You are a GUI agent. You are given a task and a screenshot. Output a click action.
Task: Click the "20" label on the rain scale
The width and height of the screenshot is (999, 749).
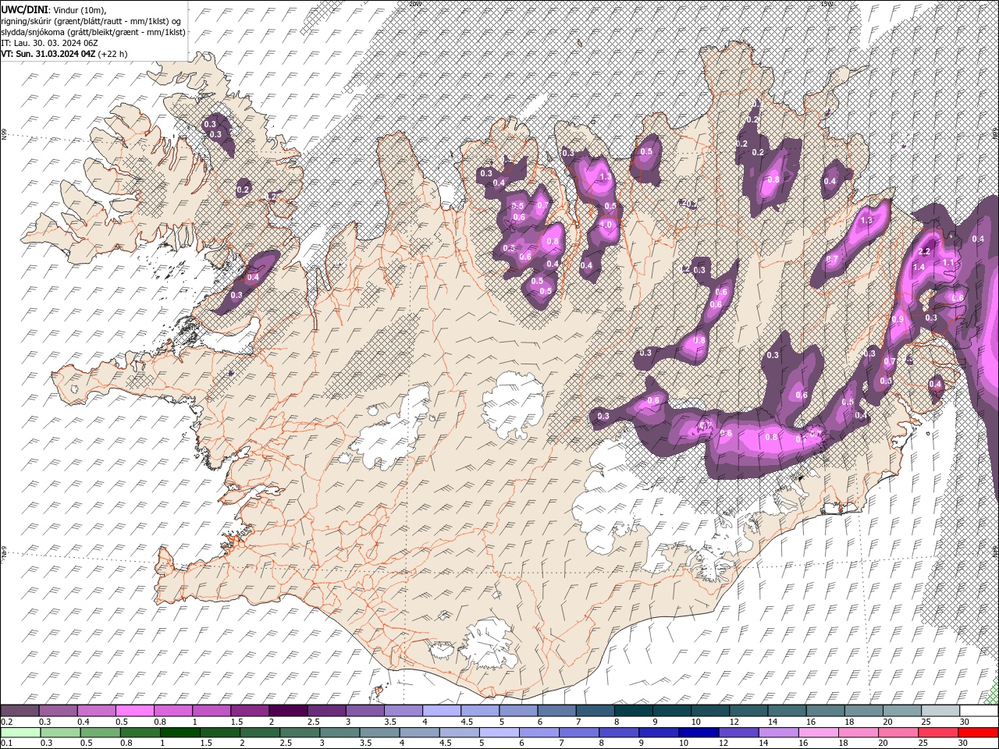(883, 743)
